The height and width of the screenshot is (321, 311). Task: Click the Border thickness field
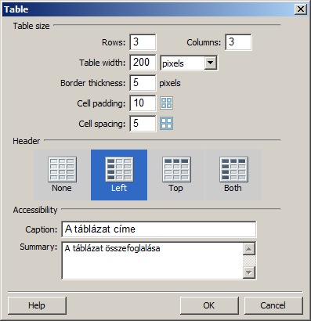[x=143, y=83]
